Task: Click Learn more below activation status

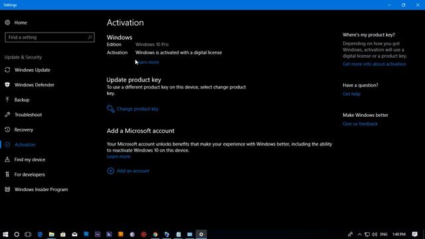Action: pyautogui.click(x=147, y=62)
